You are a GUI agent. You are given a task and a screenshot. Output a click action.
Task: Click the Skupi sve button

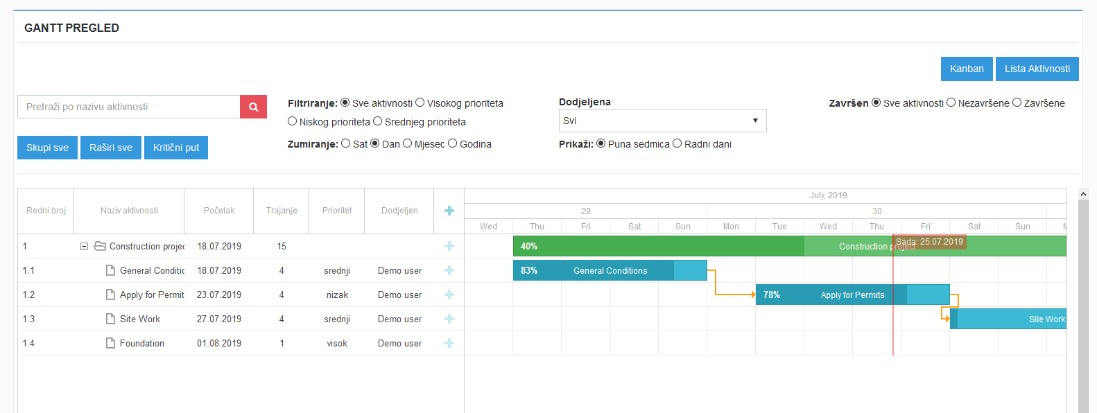(x=47, y=148)
